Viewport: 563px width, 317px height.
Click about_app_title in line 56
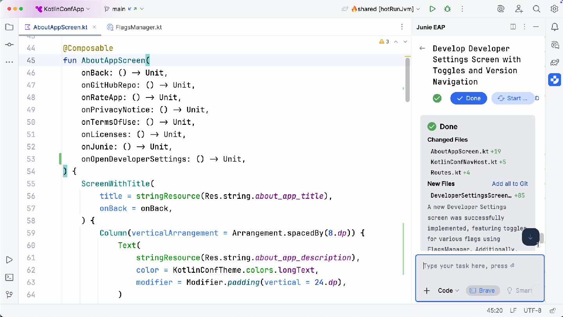[x=289, y=196]
